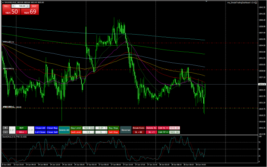Click the green BUY dashboard button

21,128
